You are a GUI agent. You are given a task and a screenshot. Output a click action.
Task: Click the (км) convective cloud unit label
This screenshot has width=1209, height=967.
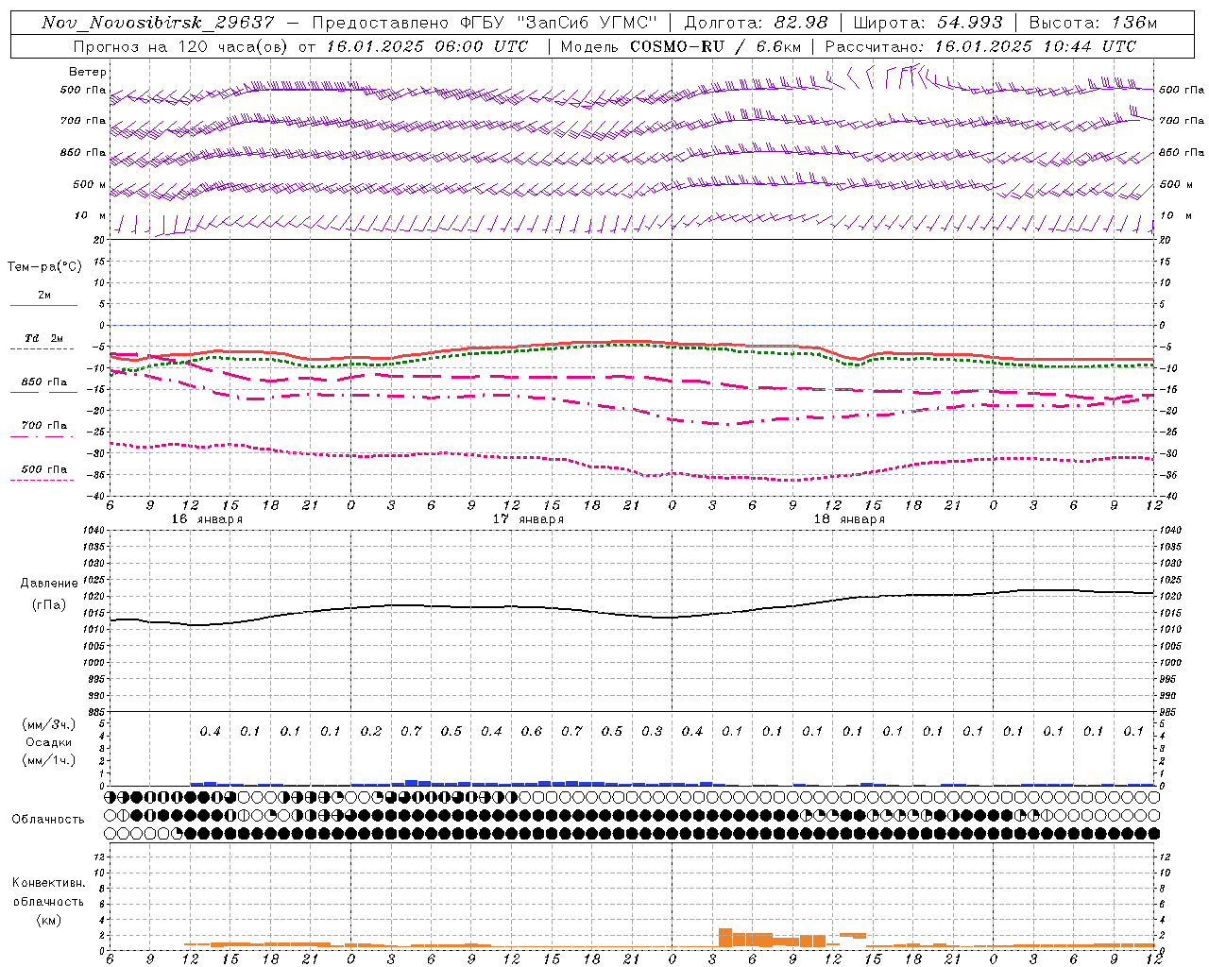click(x=49, y=920)
